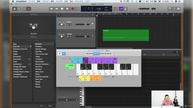Switch Musical Typing to keyboard view icon
Viewport: 193px width, 108px height.
(64, 54)
